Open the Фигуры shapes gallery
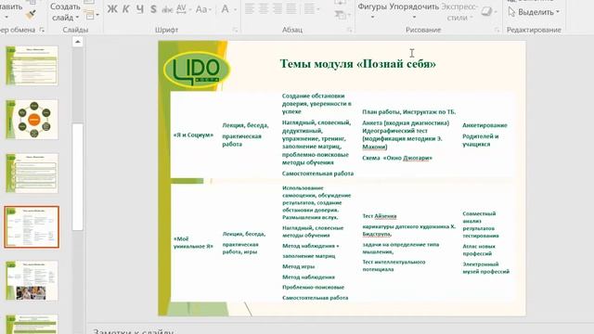This screenshot has width=594, height=334. 372,11
